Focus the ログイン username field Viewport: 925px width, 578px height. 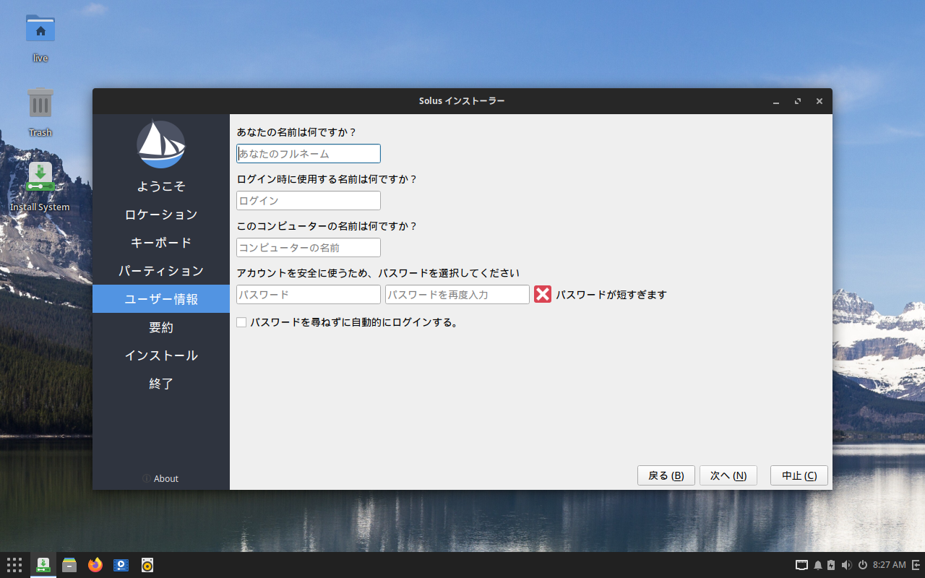(x=309, y=201)
